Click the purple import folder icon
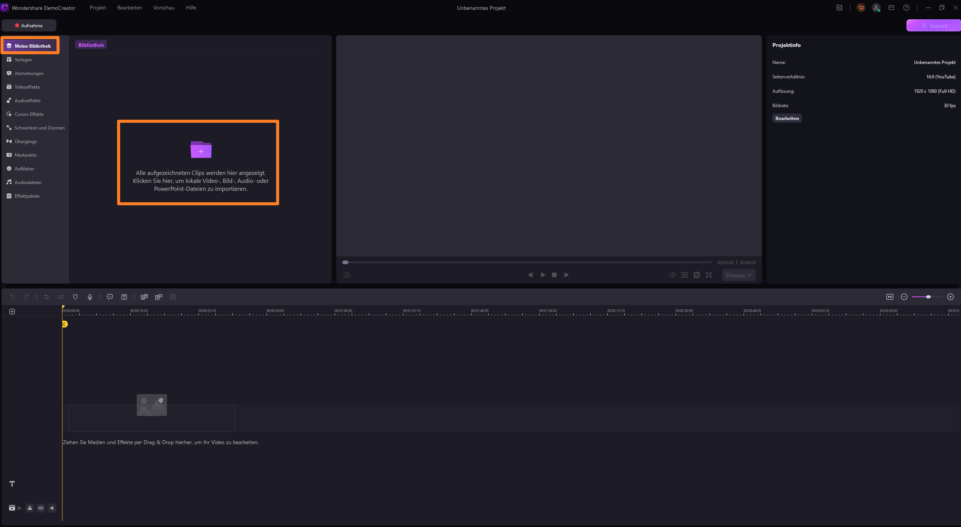The width and height of the screenshot is (961, 527). pos(201,150)
